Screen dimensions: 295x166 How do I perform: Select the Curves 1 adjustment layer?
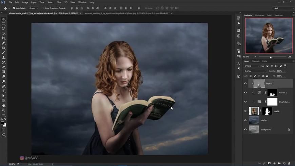283,92
